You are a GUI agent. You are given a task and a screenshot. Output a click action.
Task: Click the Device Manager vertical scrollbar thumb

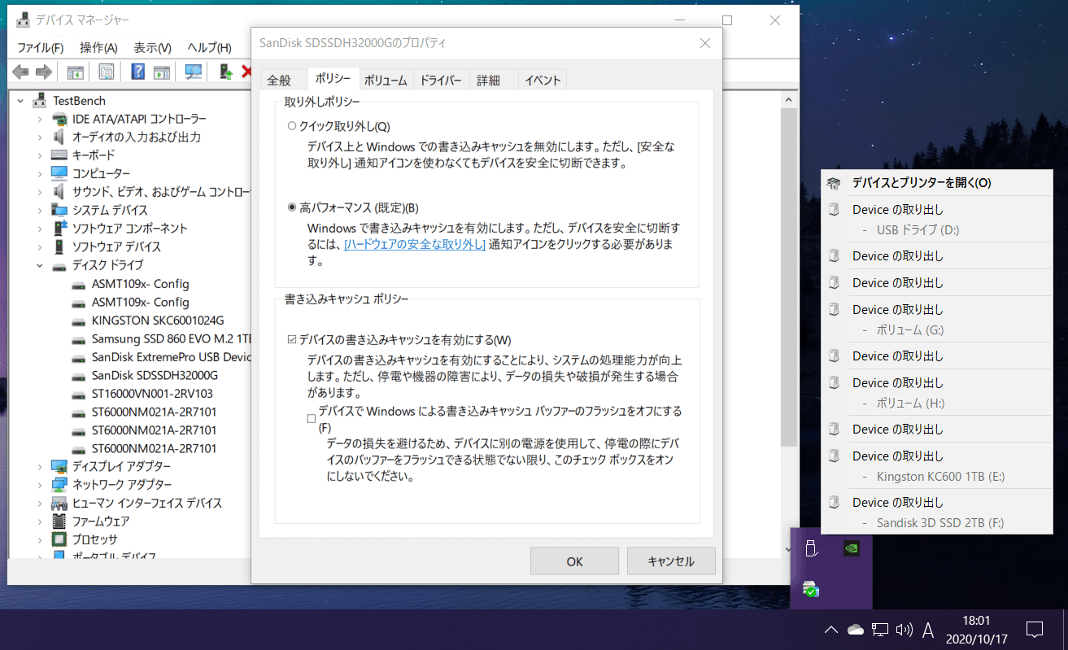coord(789,277)
